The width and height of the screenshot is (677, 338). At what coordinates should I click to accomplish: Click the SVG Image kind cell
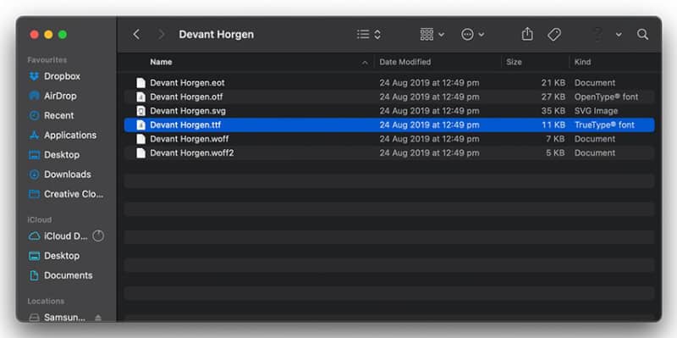click(597, 111)
